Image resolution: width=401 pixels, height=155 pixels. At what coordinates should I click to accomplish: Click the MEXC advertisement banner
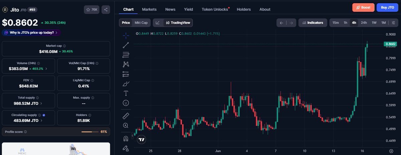click(x=56, y=149)
